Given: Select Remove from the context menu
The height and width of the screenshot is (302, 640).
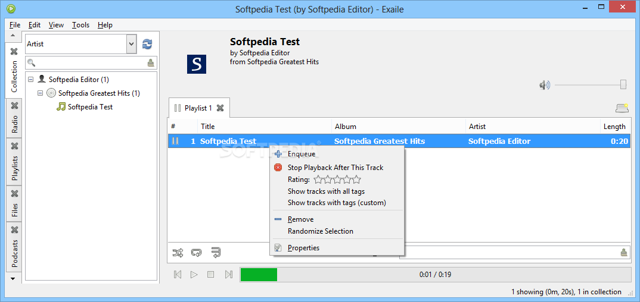Looking at the screenshot, I should tap(337, 219).
